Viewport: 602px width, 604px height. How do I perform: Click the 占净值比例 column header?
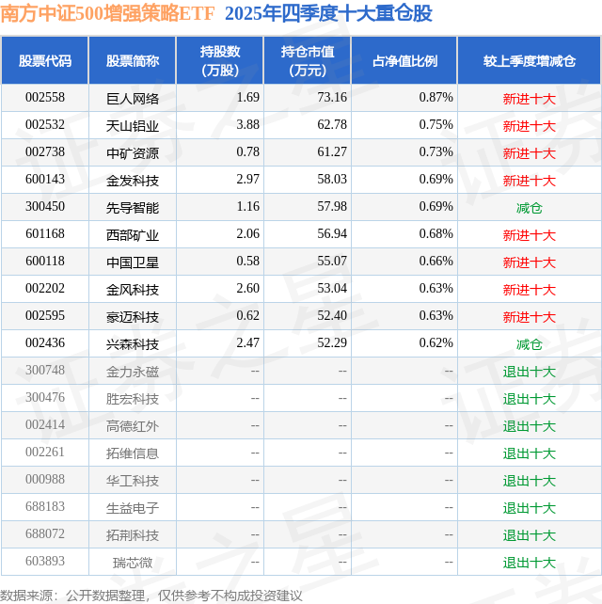point(404,61)
